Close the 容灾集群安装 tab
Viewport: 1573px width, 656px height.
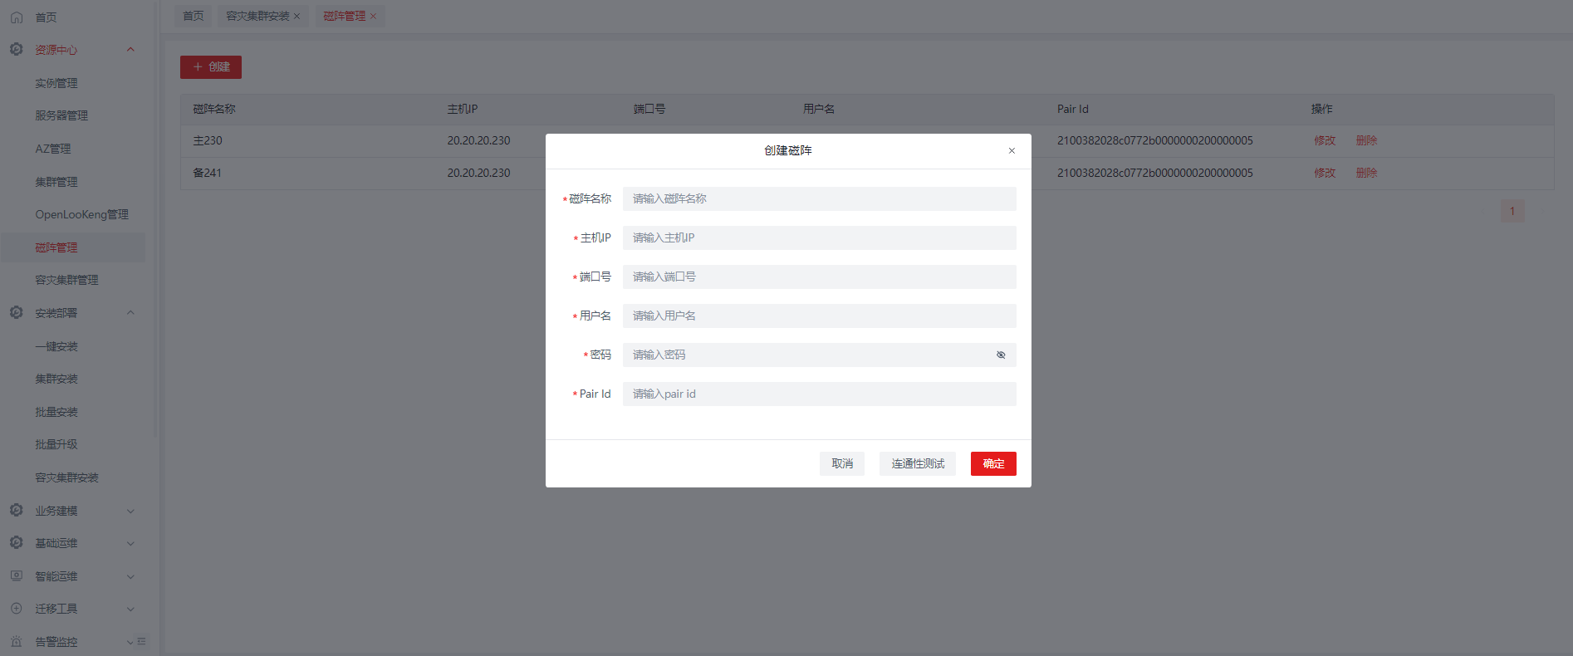pyautogui.click(x=296, y=17)
